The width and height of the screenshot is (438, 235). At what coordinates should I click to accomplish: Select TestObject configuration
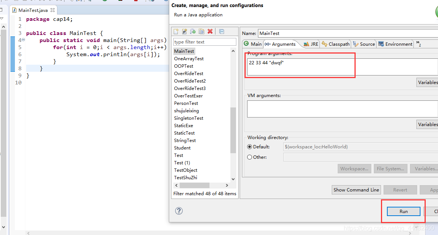coord(186,170)
